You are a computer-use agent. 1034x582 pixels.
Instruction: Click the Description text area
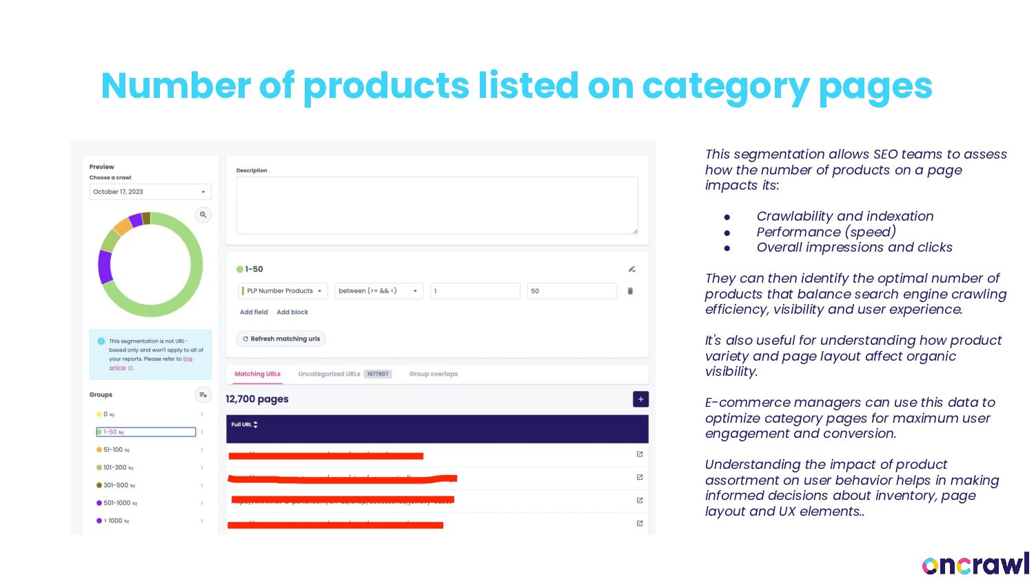(x=436, y=205)
